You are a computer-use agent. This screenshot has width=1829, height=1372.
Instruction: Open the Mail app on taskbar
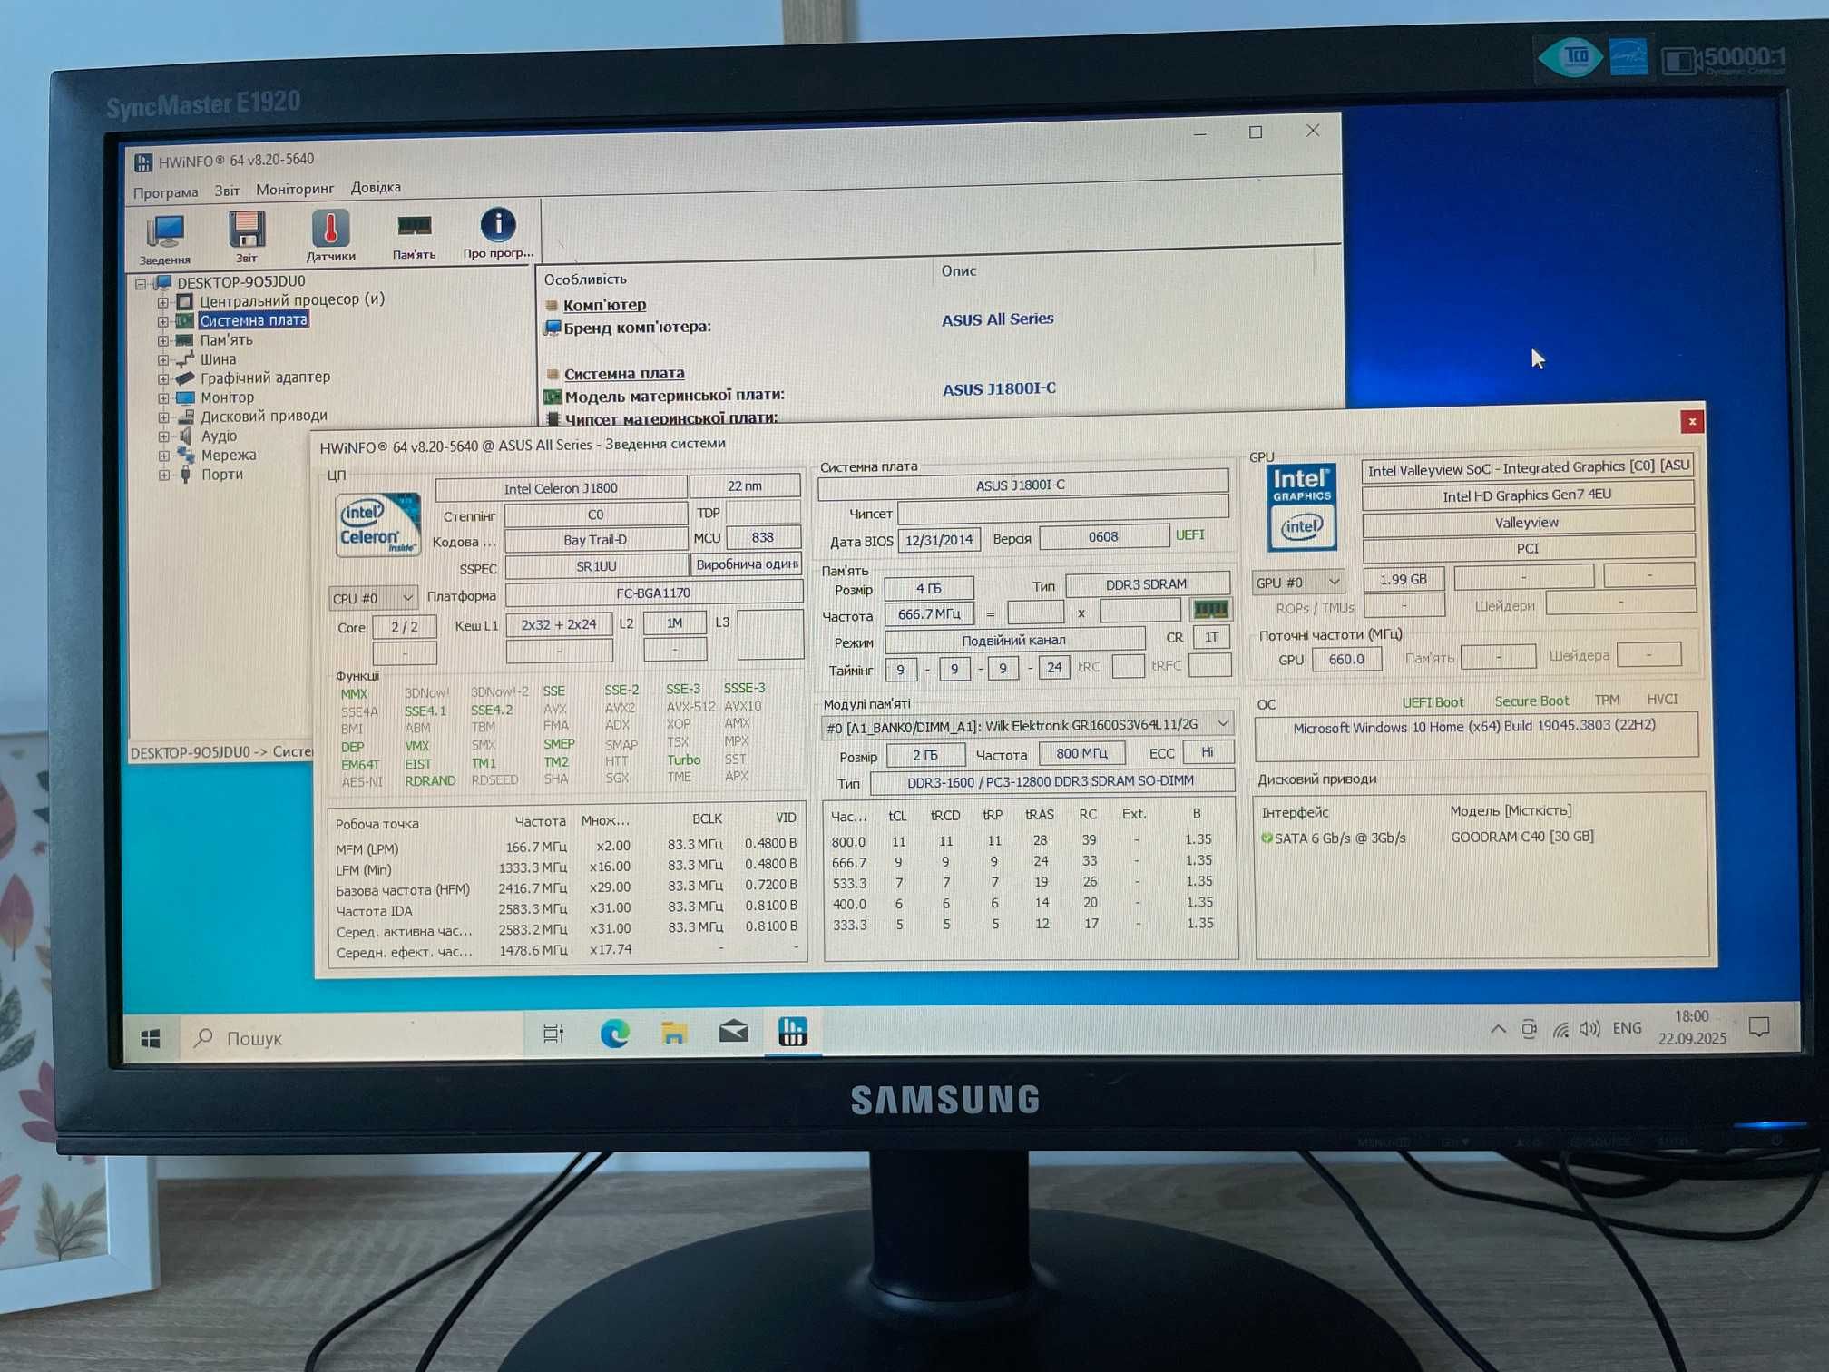click(x=733, y=1032)
